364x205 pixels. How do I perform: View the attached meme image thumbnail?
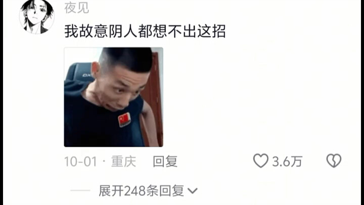114,97
